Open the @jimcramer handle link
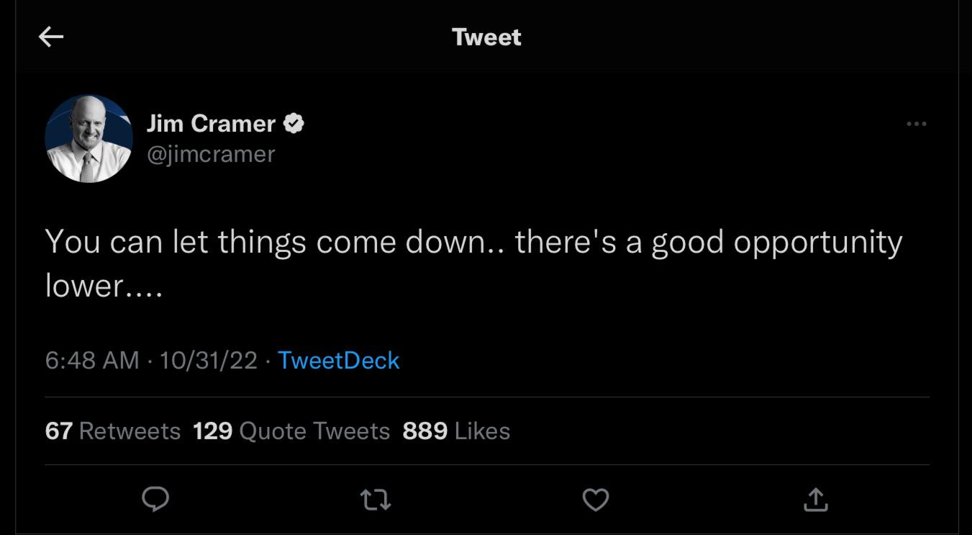The height and width of the screenshot is (535, 972). pos(211,154)
